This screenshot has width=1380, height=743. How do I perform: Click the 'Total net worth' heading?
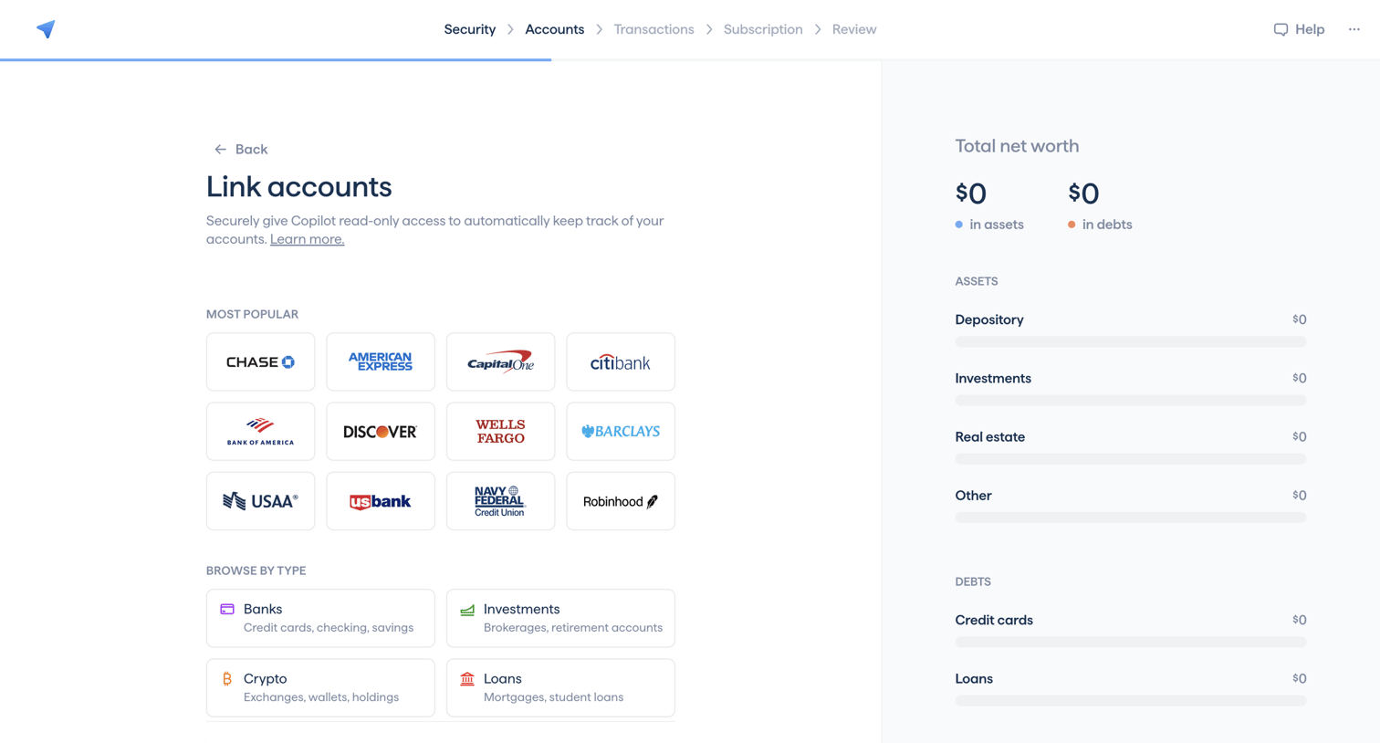click(1017, 146)
